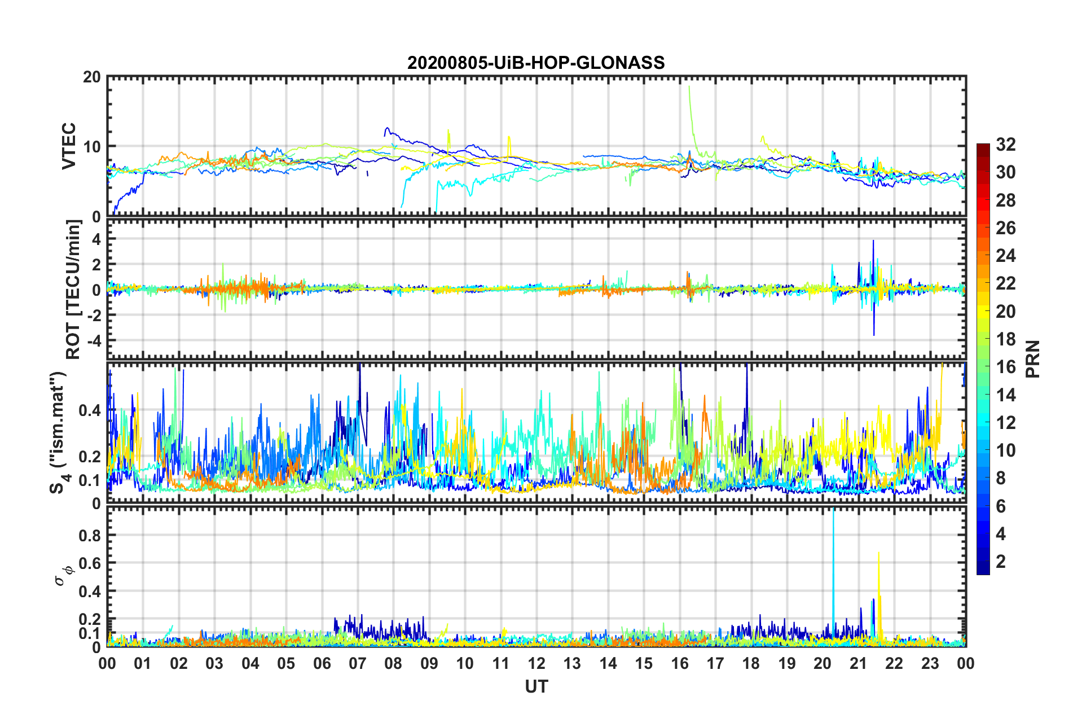Screen dimensions: 1073x718
Task: Click the "-4" tick on ROT y-axis
Action: [94, 340]
